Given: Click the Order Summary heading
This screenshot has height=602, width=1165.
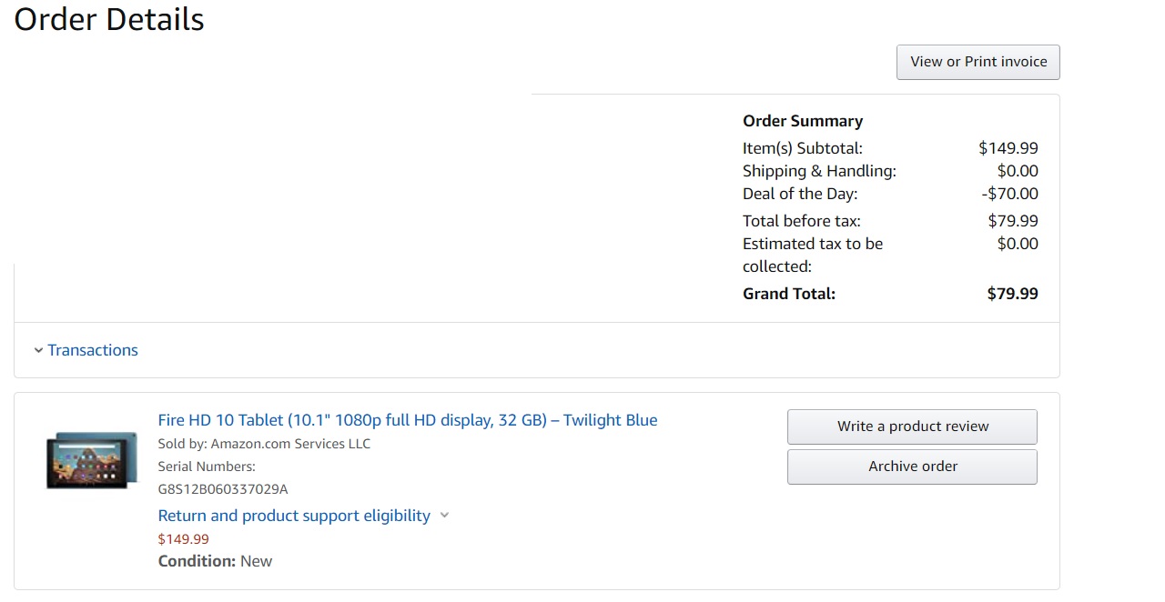Looking at the screenshot, I should tap(802, 121).
